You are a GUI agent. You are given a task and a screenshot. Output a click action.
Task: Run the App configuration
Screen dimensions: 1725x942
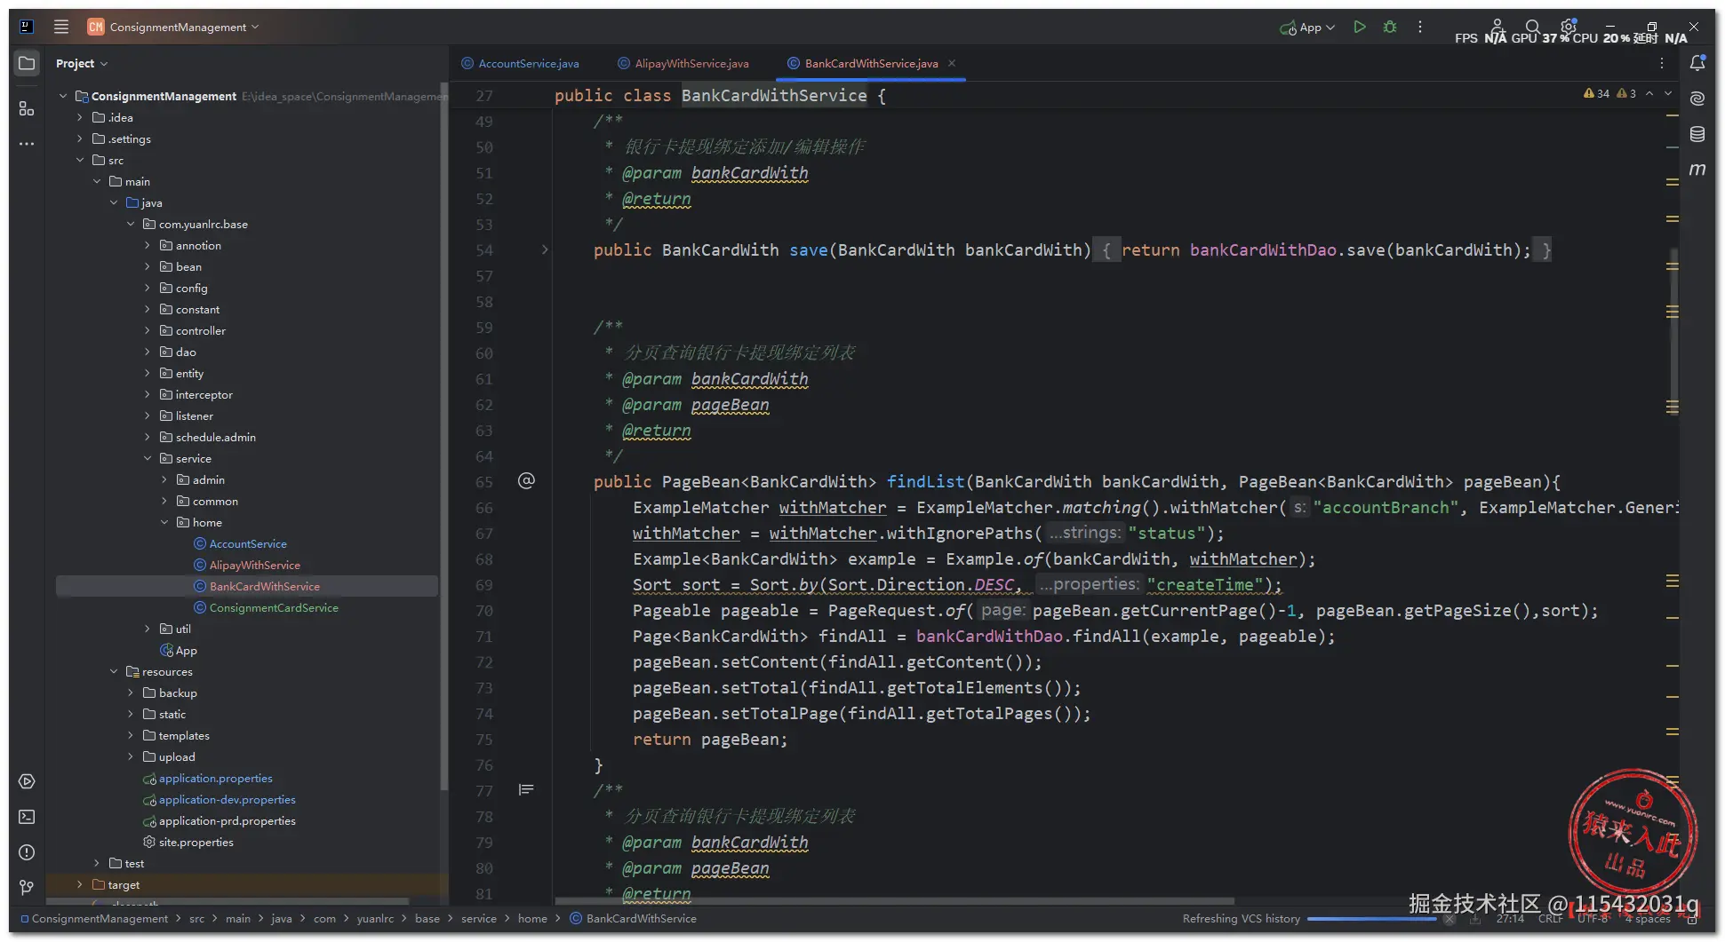(x=1359, y=27)
